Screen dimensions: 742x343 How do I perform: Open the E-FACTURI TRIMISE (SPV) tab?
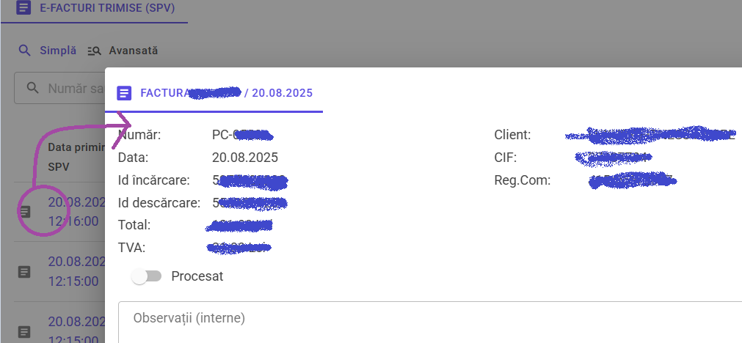(95, 11)
